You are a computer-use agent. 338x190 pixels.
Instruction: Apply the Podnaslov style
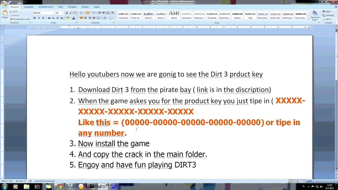pyautogui.click(x=187, y=16)
